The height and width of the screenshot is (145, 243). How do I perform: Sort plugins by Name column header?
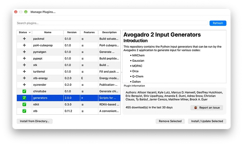click(48, 32)
